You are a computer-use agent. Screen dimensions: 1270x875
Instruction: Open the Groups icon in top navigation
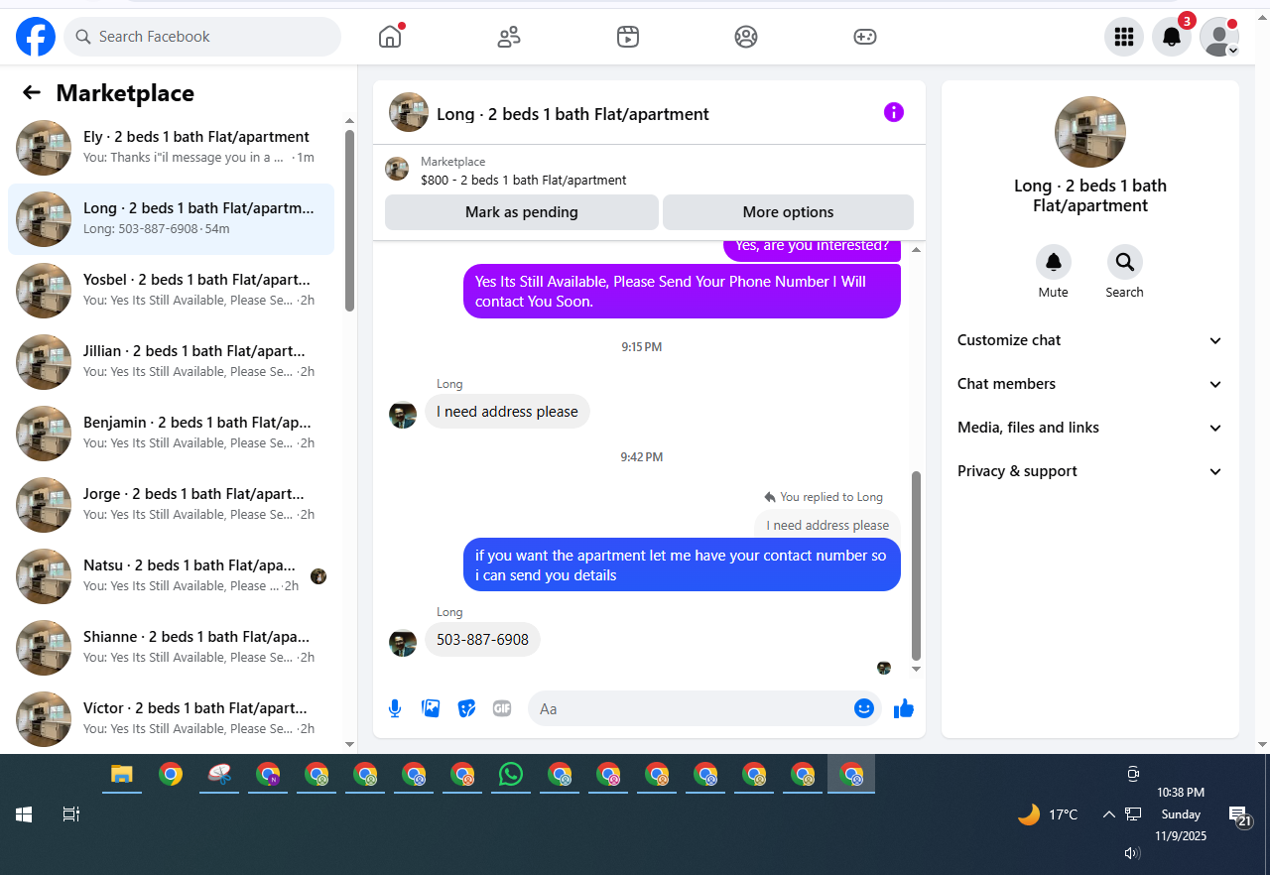(x=746, y=37)
